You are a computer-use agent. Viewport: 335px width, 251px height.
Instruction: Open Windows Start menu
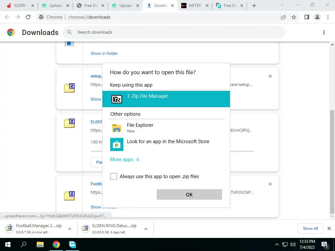(x=8, y=244)
